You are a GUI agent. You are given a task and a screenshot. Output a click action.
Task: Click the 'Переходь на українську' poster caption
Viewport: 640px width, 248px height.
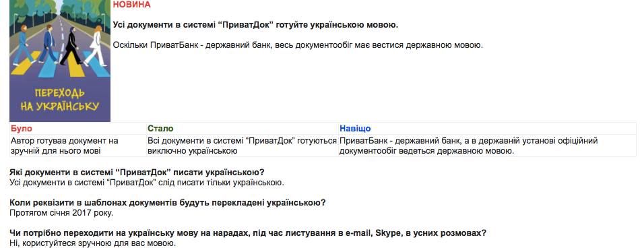[59, 99]
